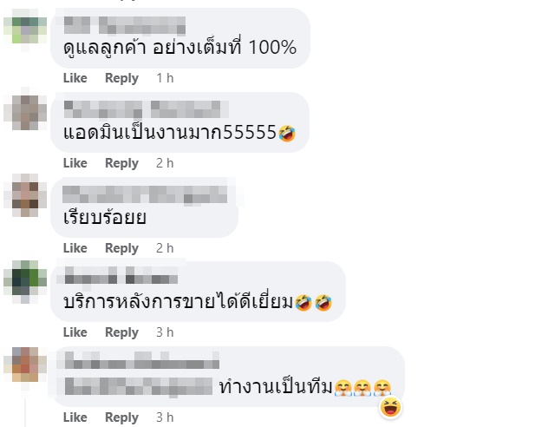535x427 pixels.
Task: Reply to the "บริการหลังการขายได้ดีเยี่ยม" comment
Action: click(x=121, y=332)
